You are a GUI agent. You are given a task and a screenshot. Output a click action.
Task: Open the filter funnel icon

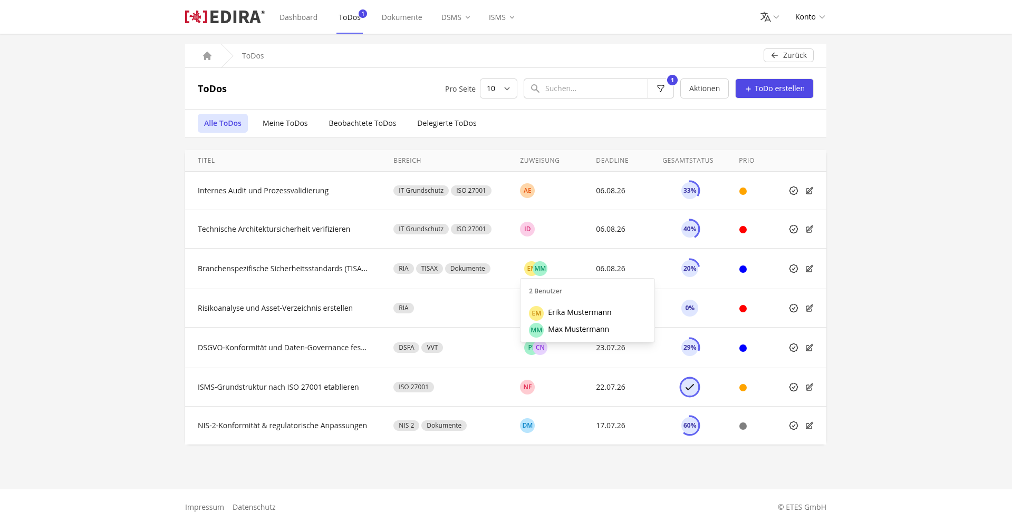(661, 88)
